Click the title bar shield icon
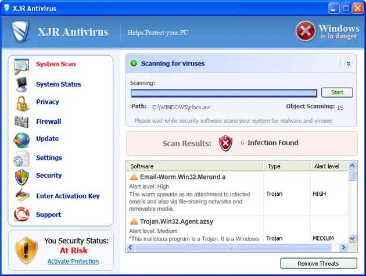 coord(6,8)
